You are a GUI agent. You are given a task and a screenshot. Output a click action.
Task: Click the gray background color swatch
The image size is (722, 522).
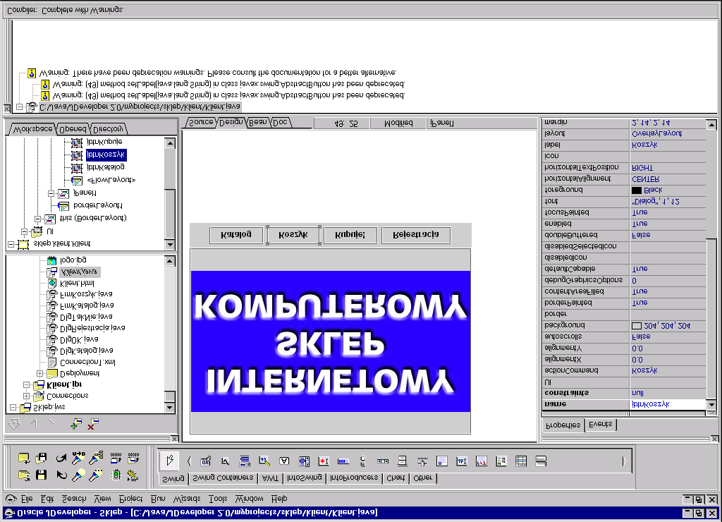[637, 326]
